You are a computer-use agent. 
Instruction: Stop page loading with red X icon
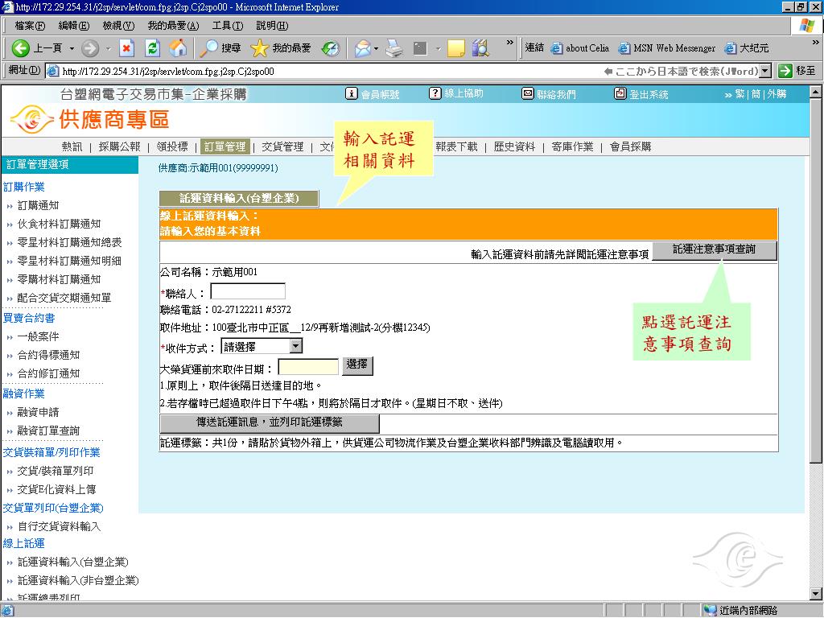click(126, 48)
